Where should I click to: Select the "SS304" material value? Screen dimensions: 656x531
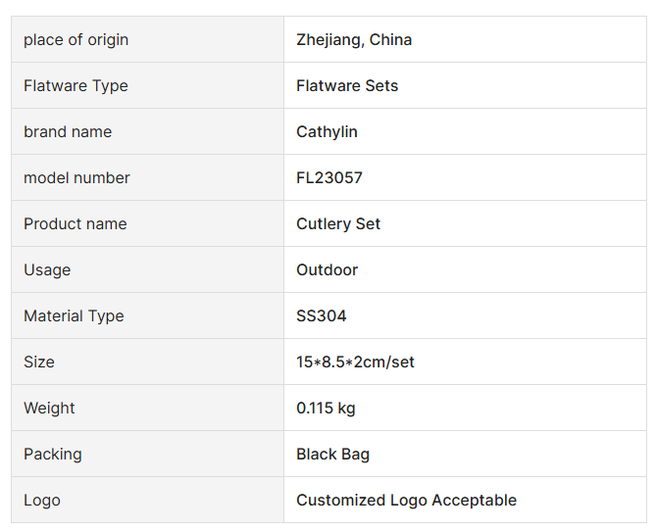click(x=322, y=316)
